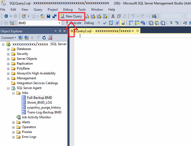191x146 pixels.
Task: Click the Open File folder icon
Action: pyautogui.click(x=42, y=16)
